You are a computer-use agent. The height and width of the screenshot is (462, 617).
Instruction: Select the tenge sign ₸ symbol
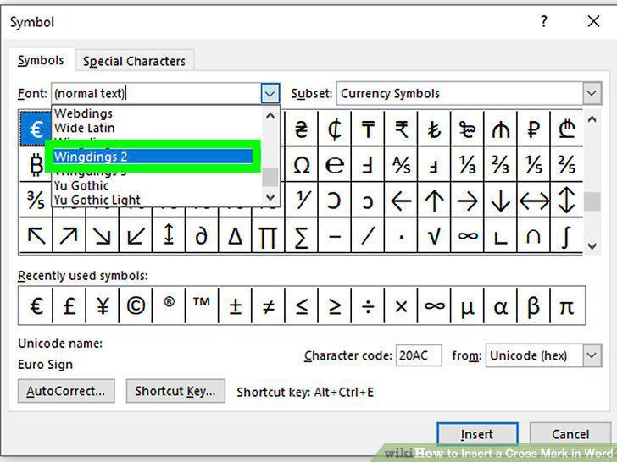click(x=368, y=129)
